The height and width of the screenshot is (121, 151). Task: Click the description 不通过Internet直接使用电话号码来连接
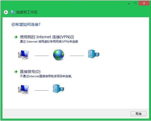click(46, 76)
